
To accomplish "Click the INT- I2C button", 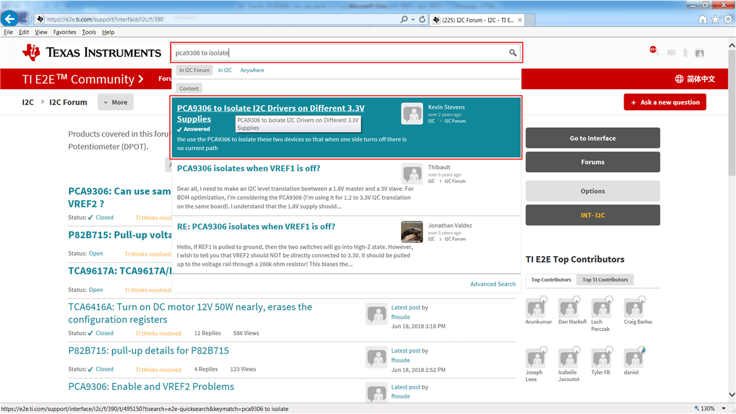I will (x=592, y=215).
